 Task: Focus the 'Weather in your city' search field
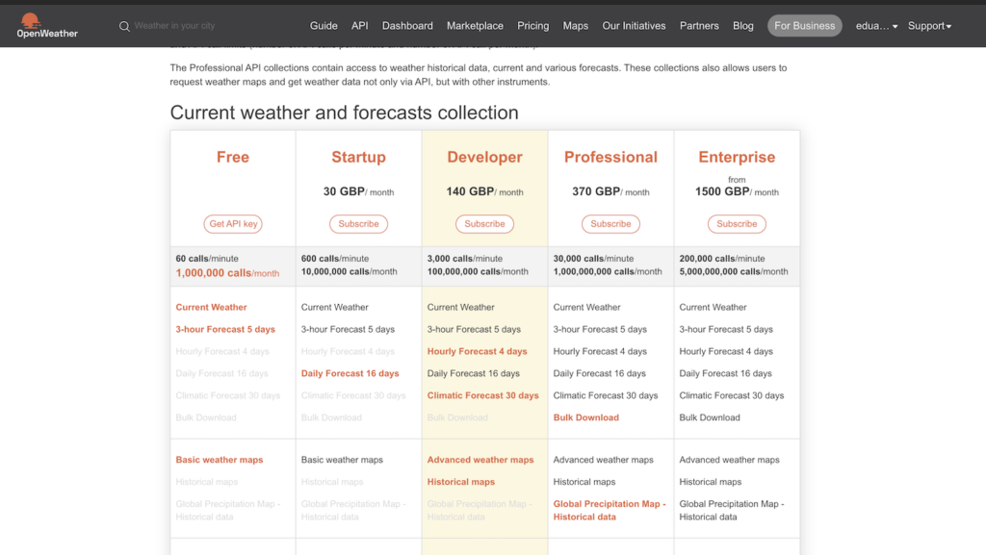[175, 26]
